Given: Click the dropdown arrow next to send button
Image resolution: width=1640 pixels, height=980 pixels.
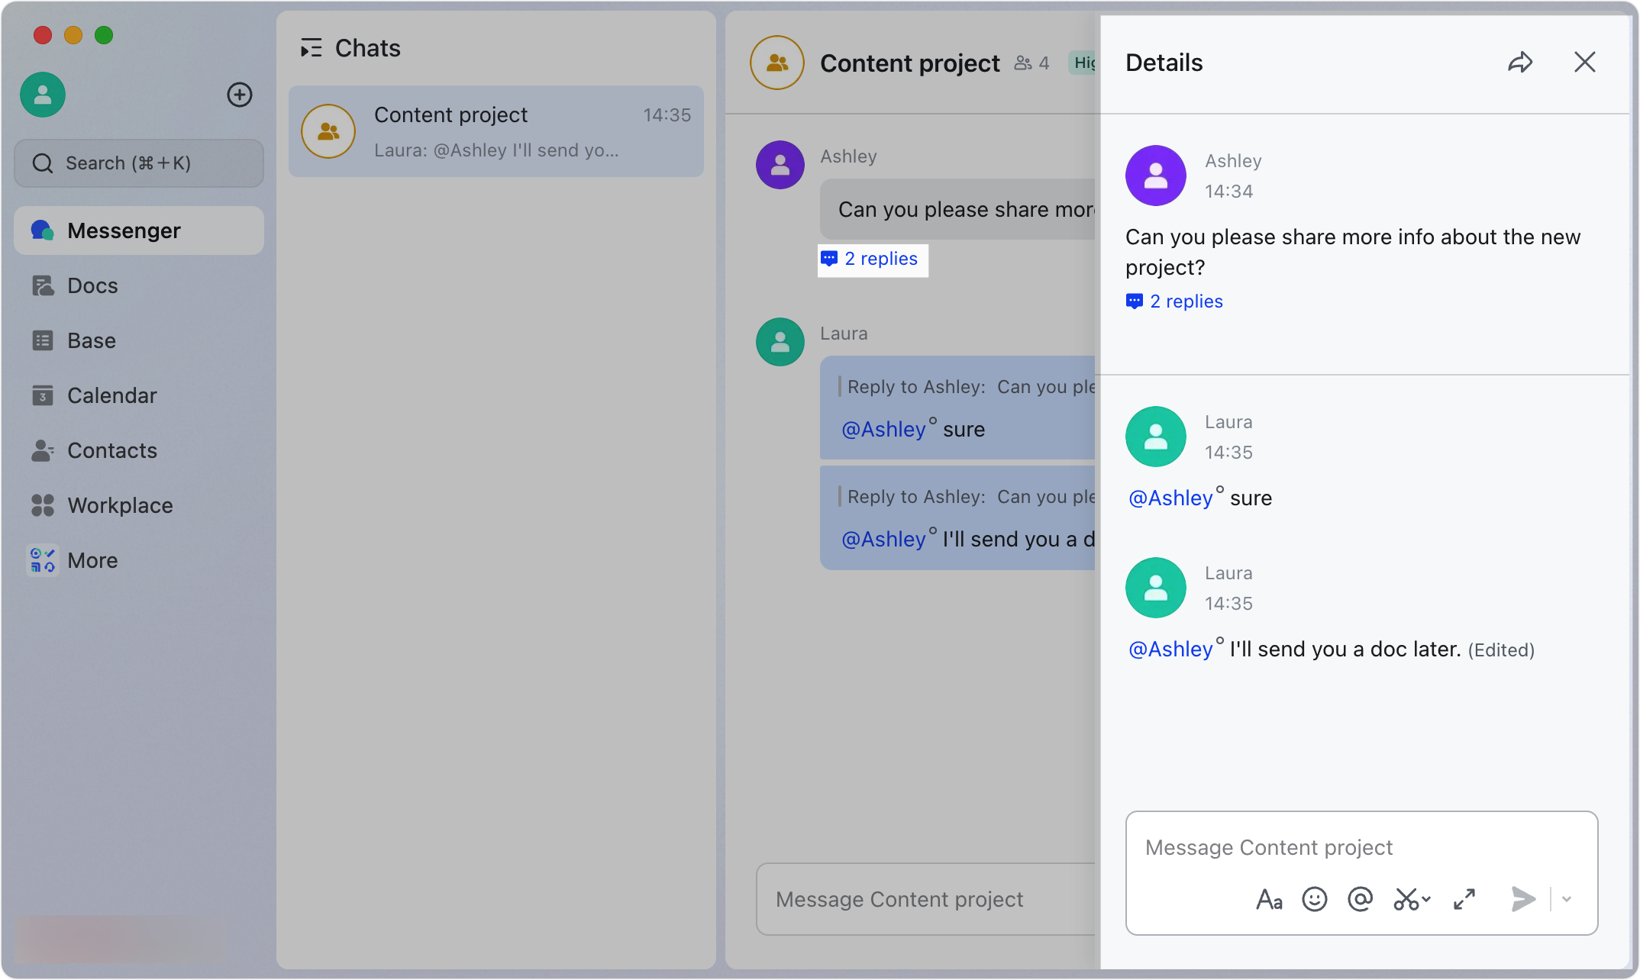Looking at the screenshot, I should click(1567, 898).
